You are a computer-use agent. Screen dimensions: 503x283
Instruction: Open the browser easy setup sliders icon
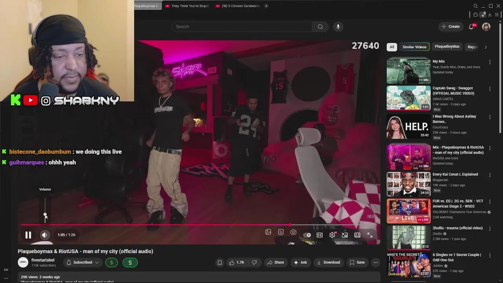[497, 15]
